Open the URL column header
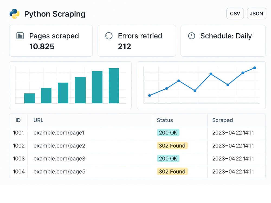 click(x=38, y=120)
